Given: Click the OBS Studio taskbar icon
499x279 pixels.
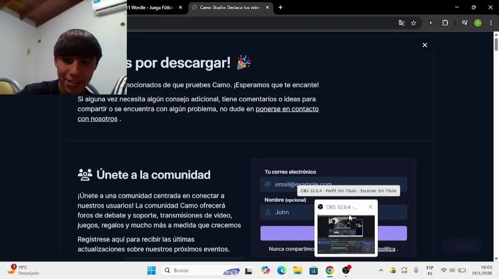Looking at the screenshot, I should click(x=346, y=270).
